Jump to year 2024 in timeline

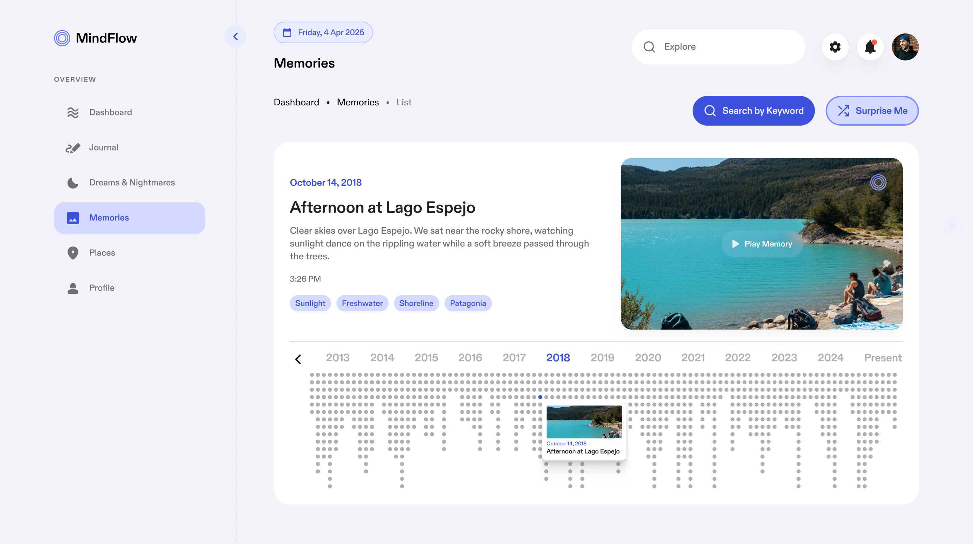coord(831,358)
